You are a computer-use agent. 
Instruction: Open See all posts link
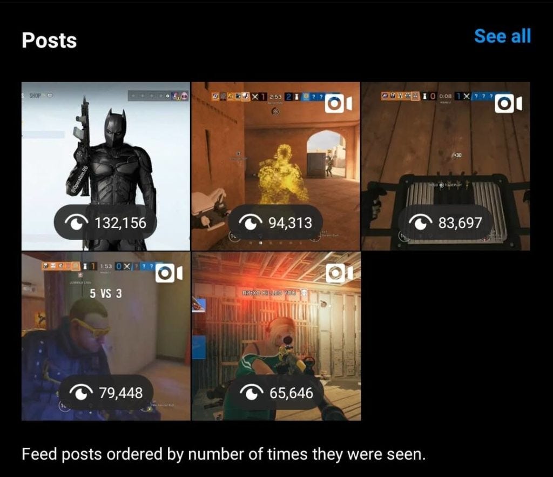[502, 36]
